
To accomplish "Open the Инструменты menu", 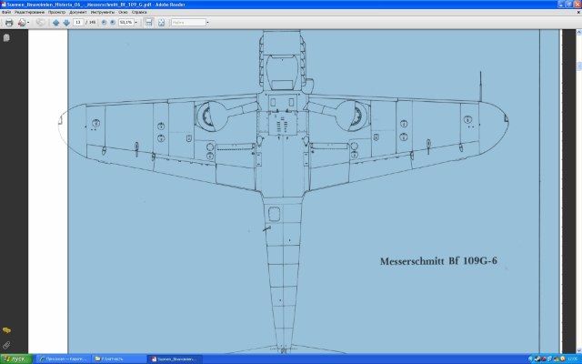I will pos(100,13).
